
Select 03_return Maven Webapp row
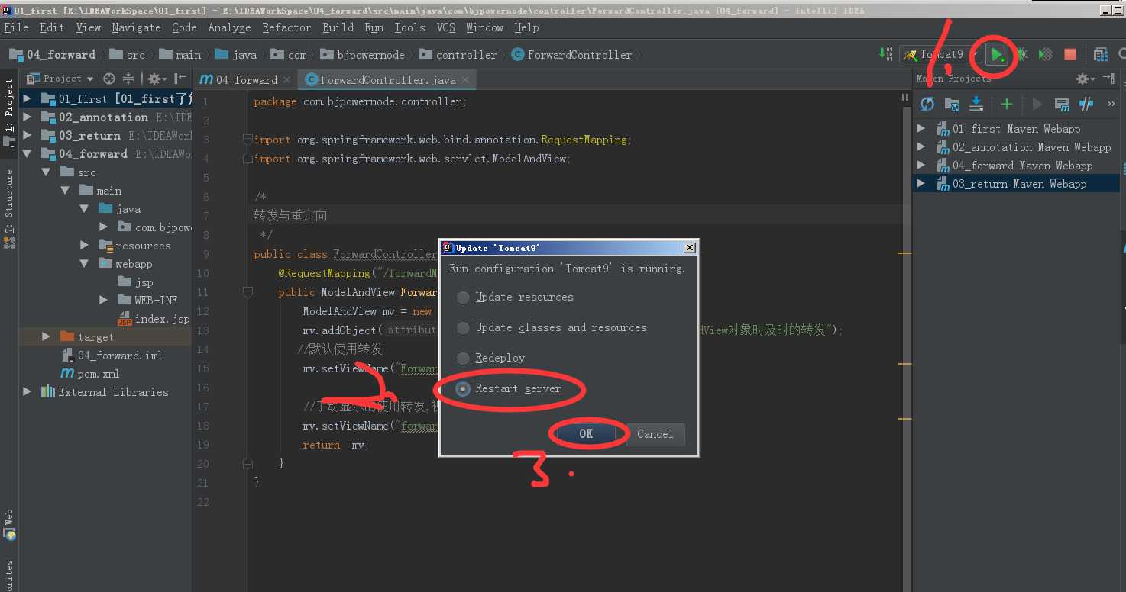[1016, 184]
